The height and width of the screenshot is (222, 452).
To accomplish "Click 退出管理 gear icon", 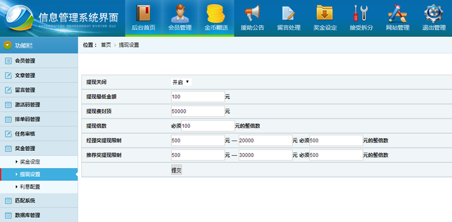I will [x=434, y=13].
